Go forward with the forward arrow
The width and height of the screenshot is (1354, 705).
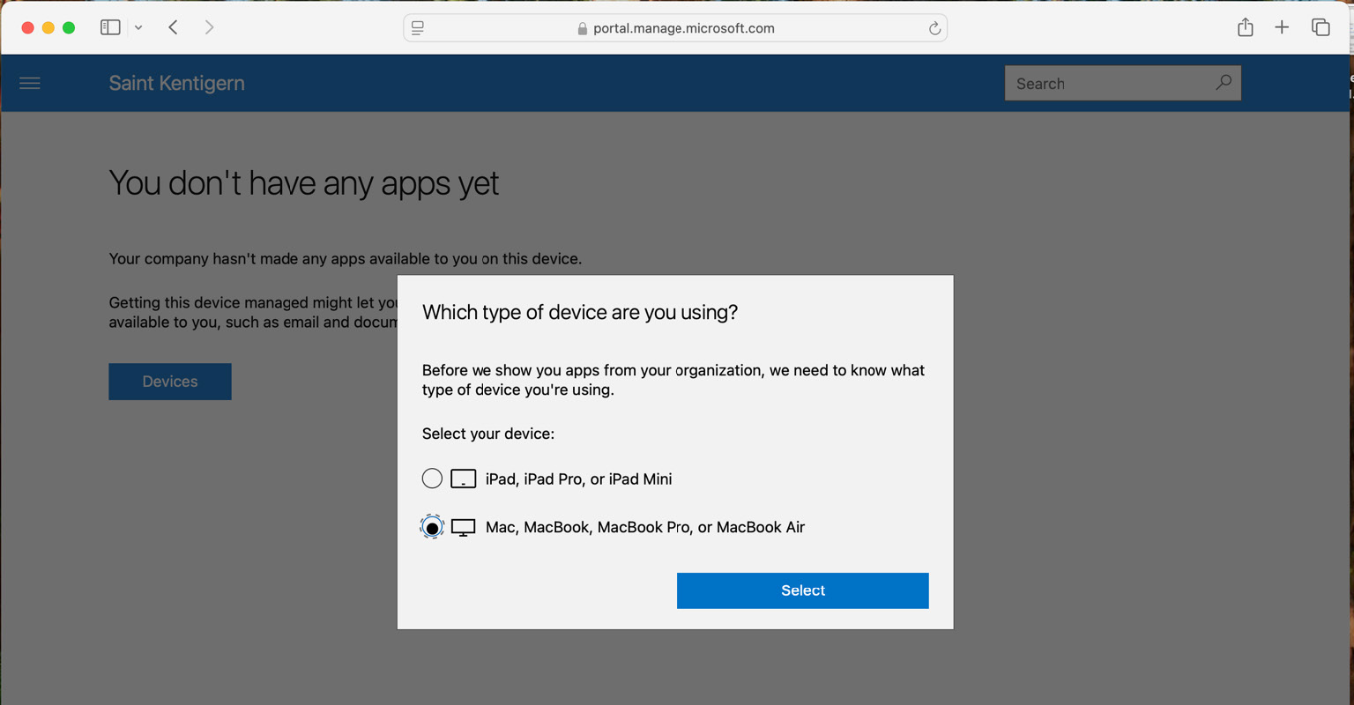(x=209, y=27)
